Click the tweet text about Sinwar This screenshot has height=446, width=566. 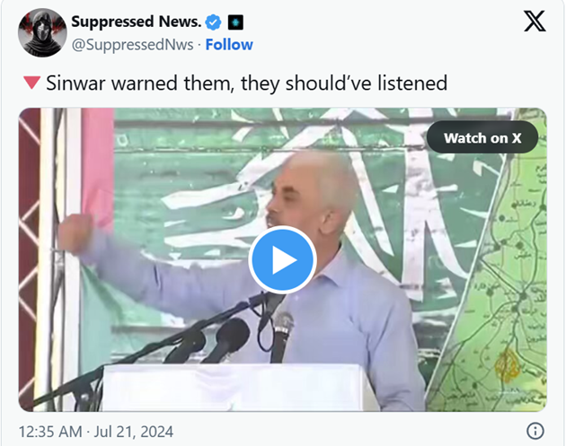tap(246, 83)
